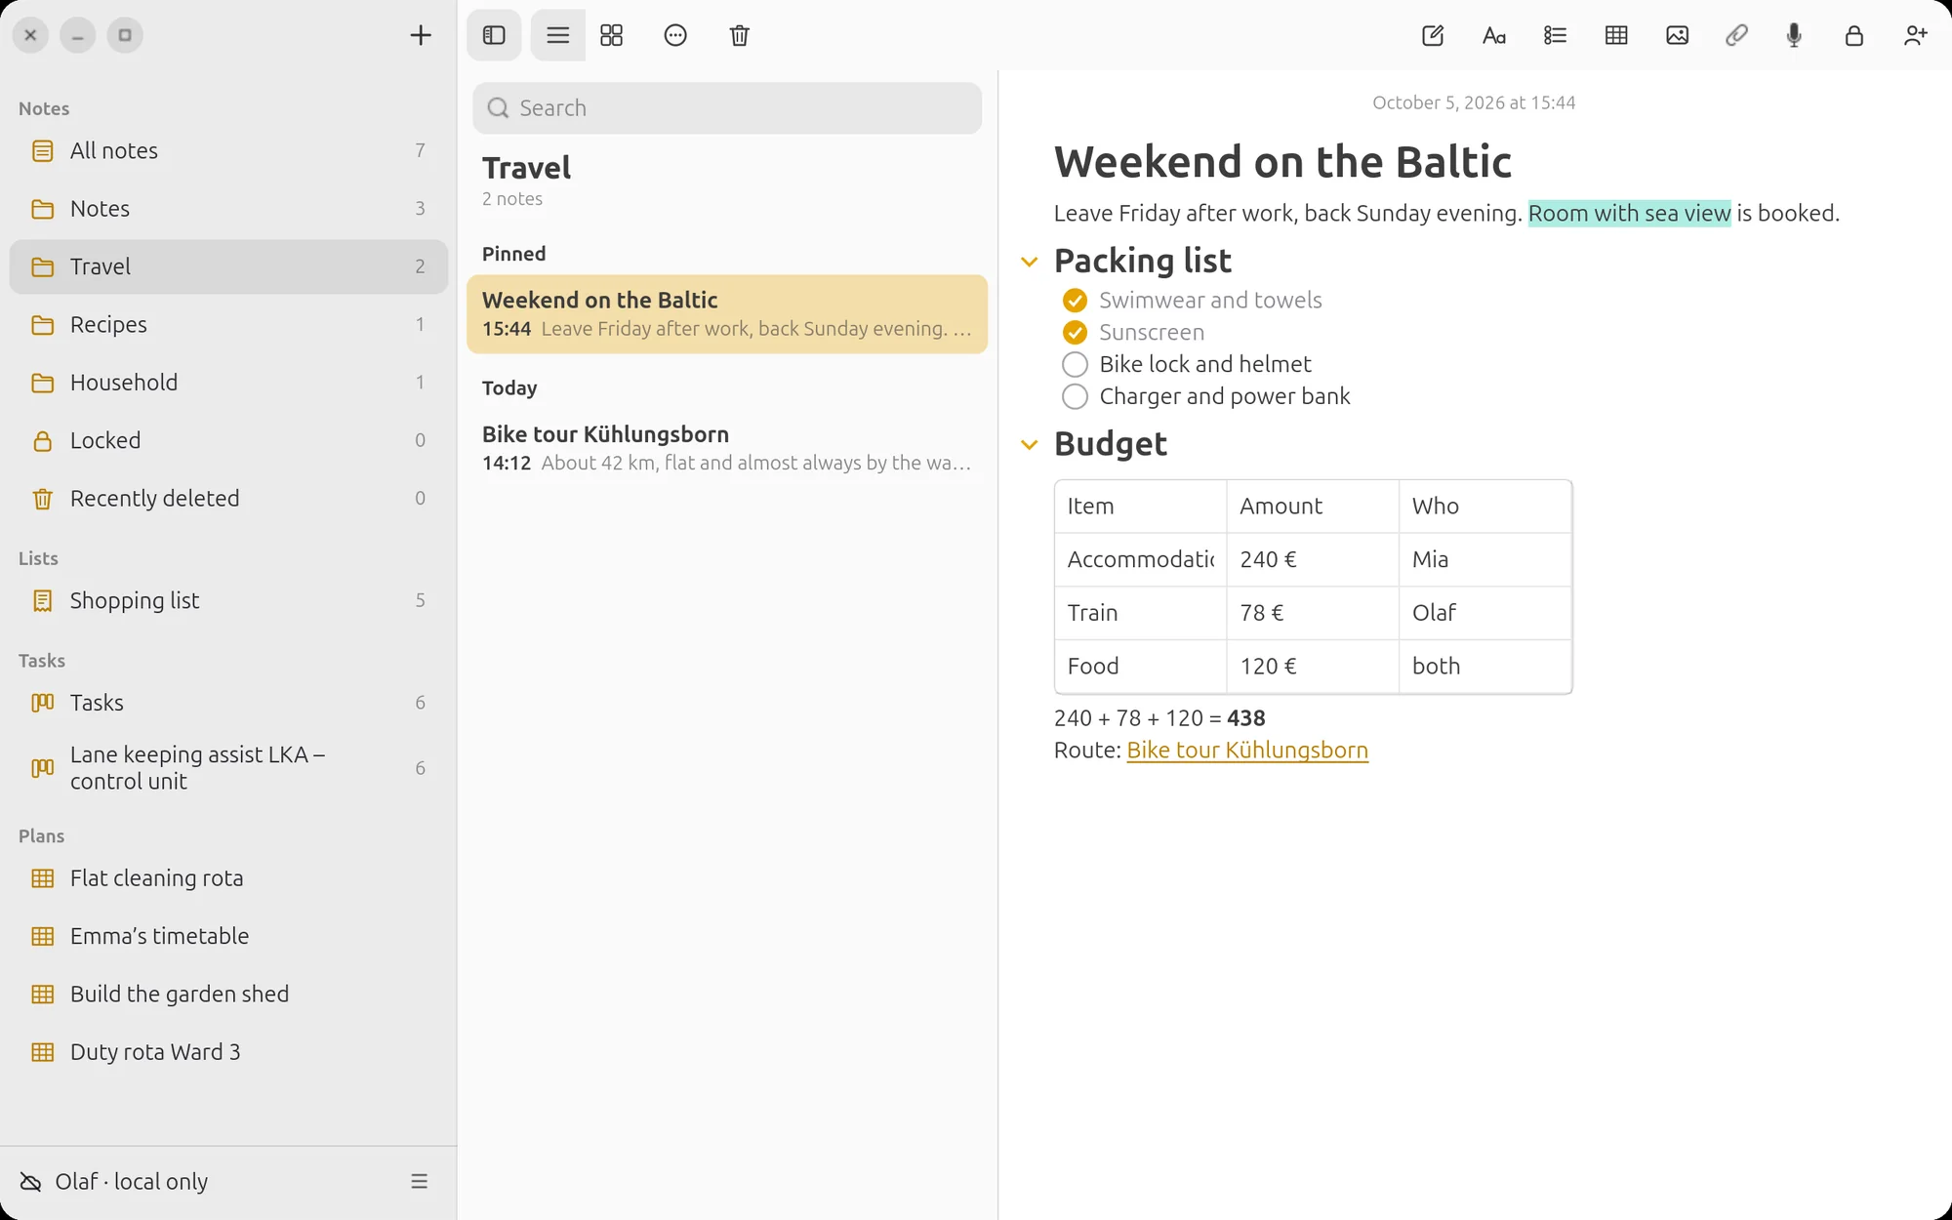Open Recently deleted folder
The height and width of the screenshot is (1220, 1952).
coord(228,498)
